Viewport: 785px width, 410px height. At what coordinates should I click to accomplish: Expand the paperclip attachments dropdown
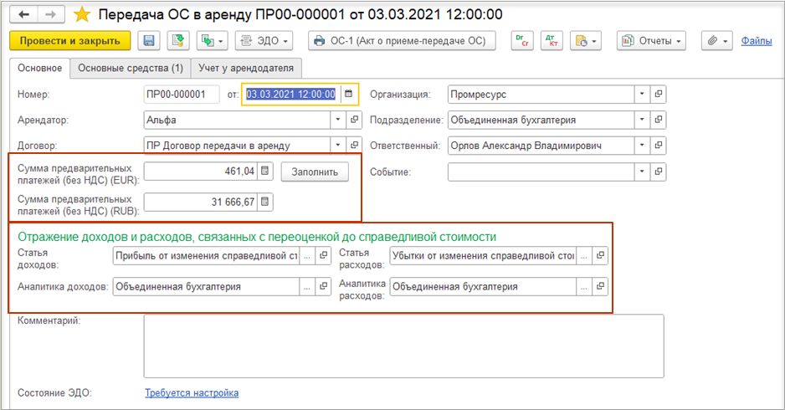tap(717, 41)
